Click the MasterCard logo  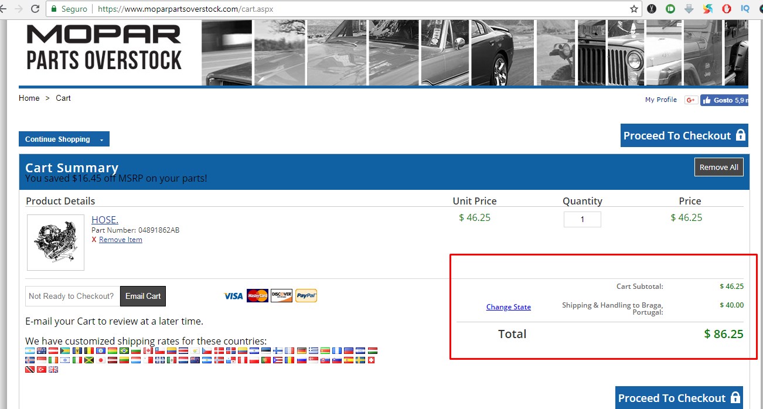point(257,296)
